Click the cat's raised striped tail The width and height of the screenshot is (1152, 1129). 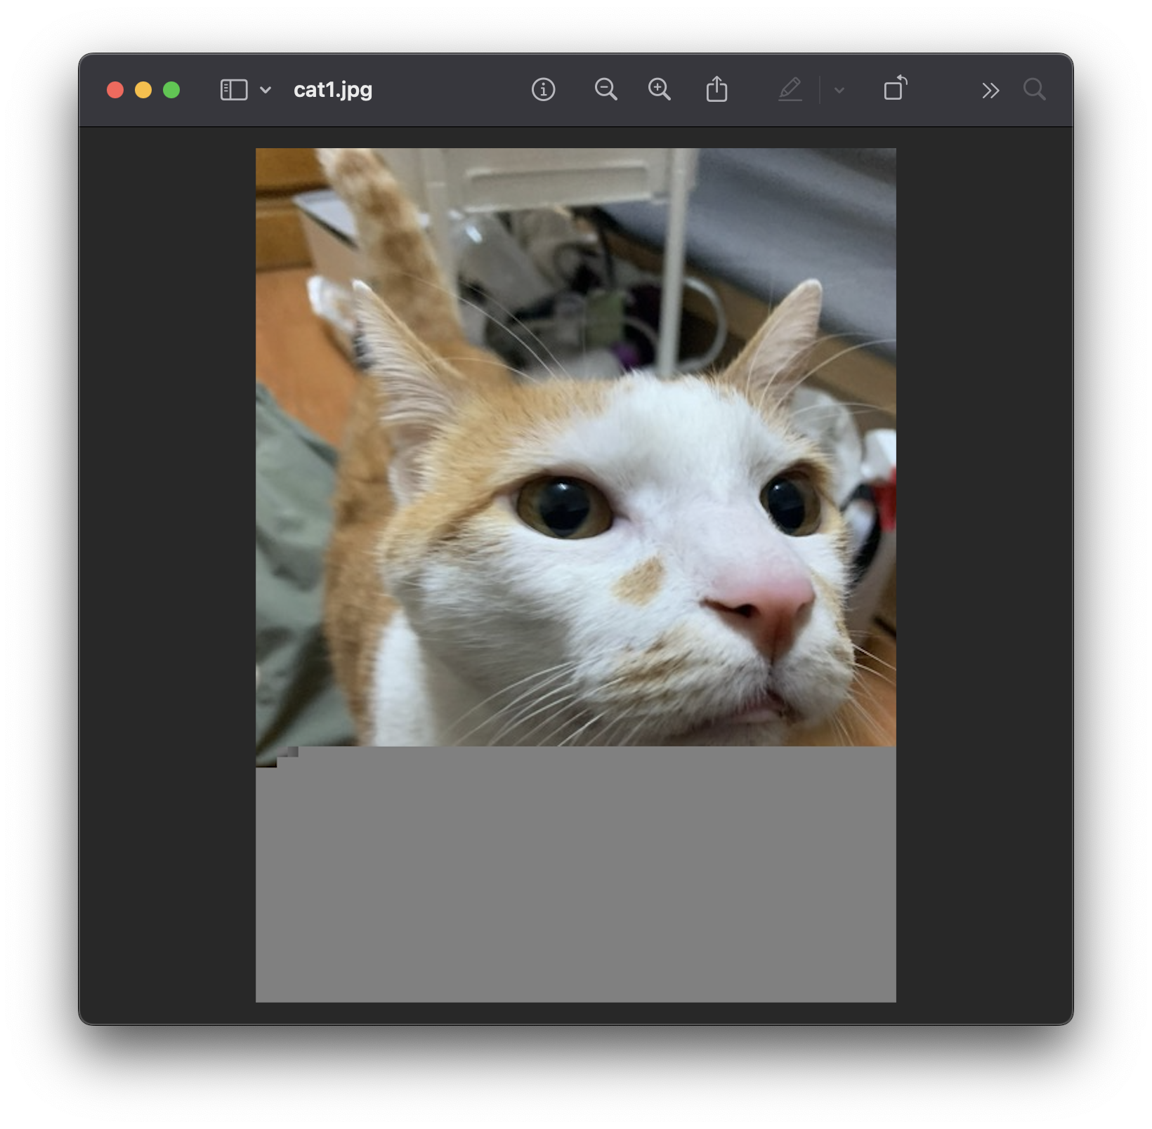coord(393,232)
